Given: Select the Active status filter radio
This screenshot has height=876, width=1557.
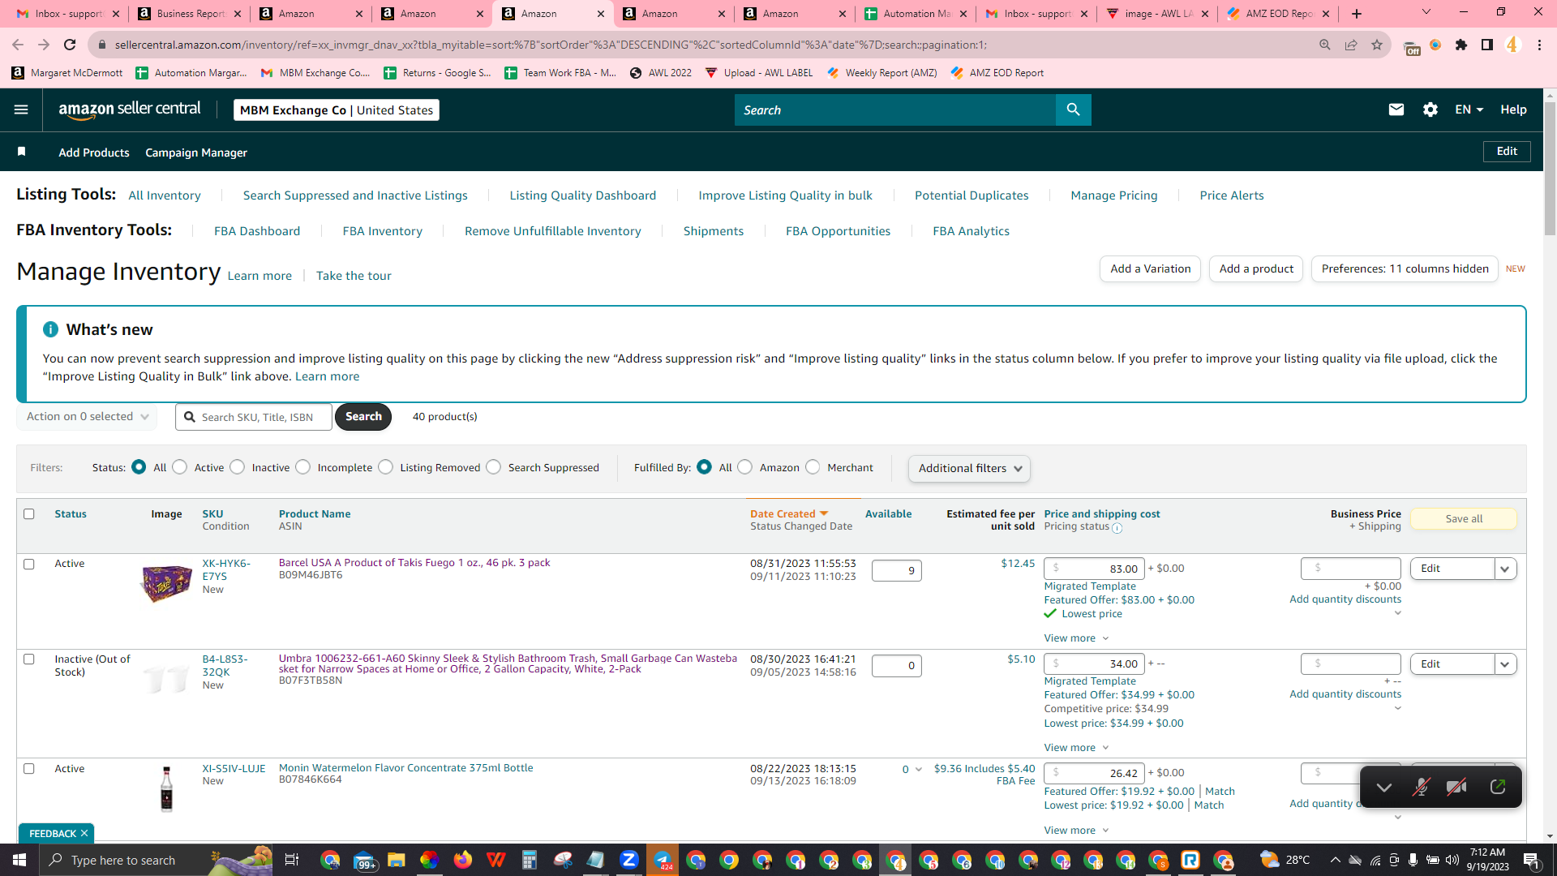Looking at the screenshot, I should pos(180,467).
